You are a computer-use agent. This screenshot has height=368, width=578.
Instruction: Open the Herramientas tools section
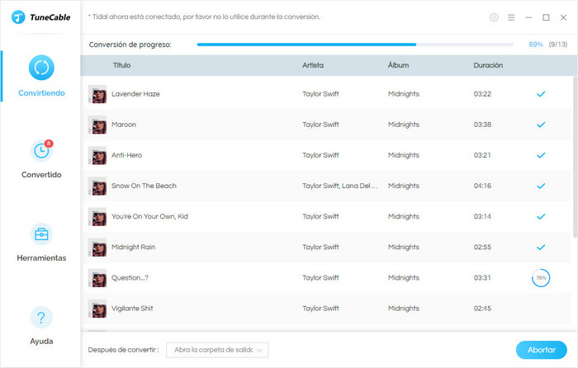pyautogui.click(x=41, y=243)
